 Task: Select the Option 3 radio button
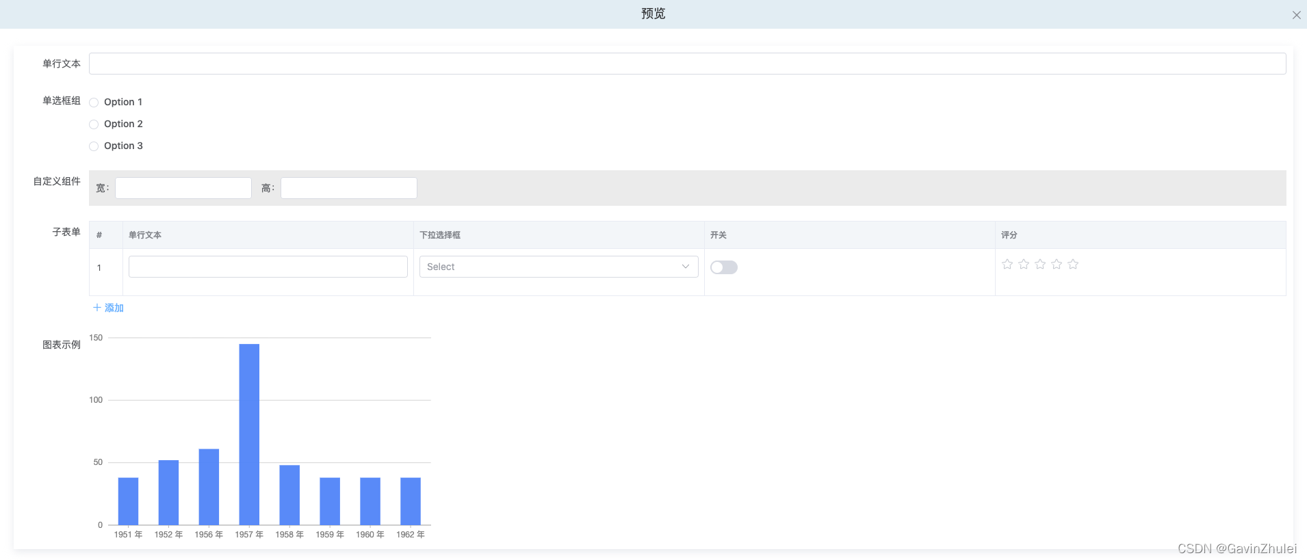[x=94, y=146]
